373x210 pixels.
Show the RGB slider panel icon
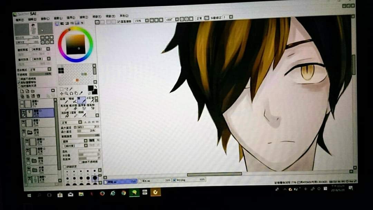[x=62, y=24]
